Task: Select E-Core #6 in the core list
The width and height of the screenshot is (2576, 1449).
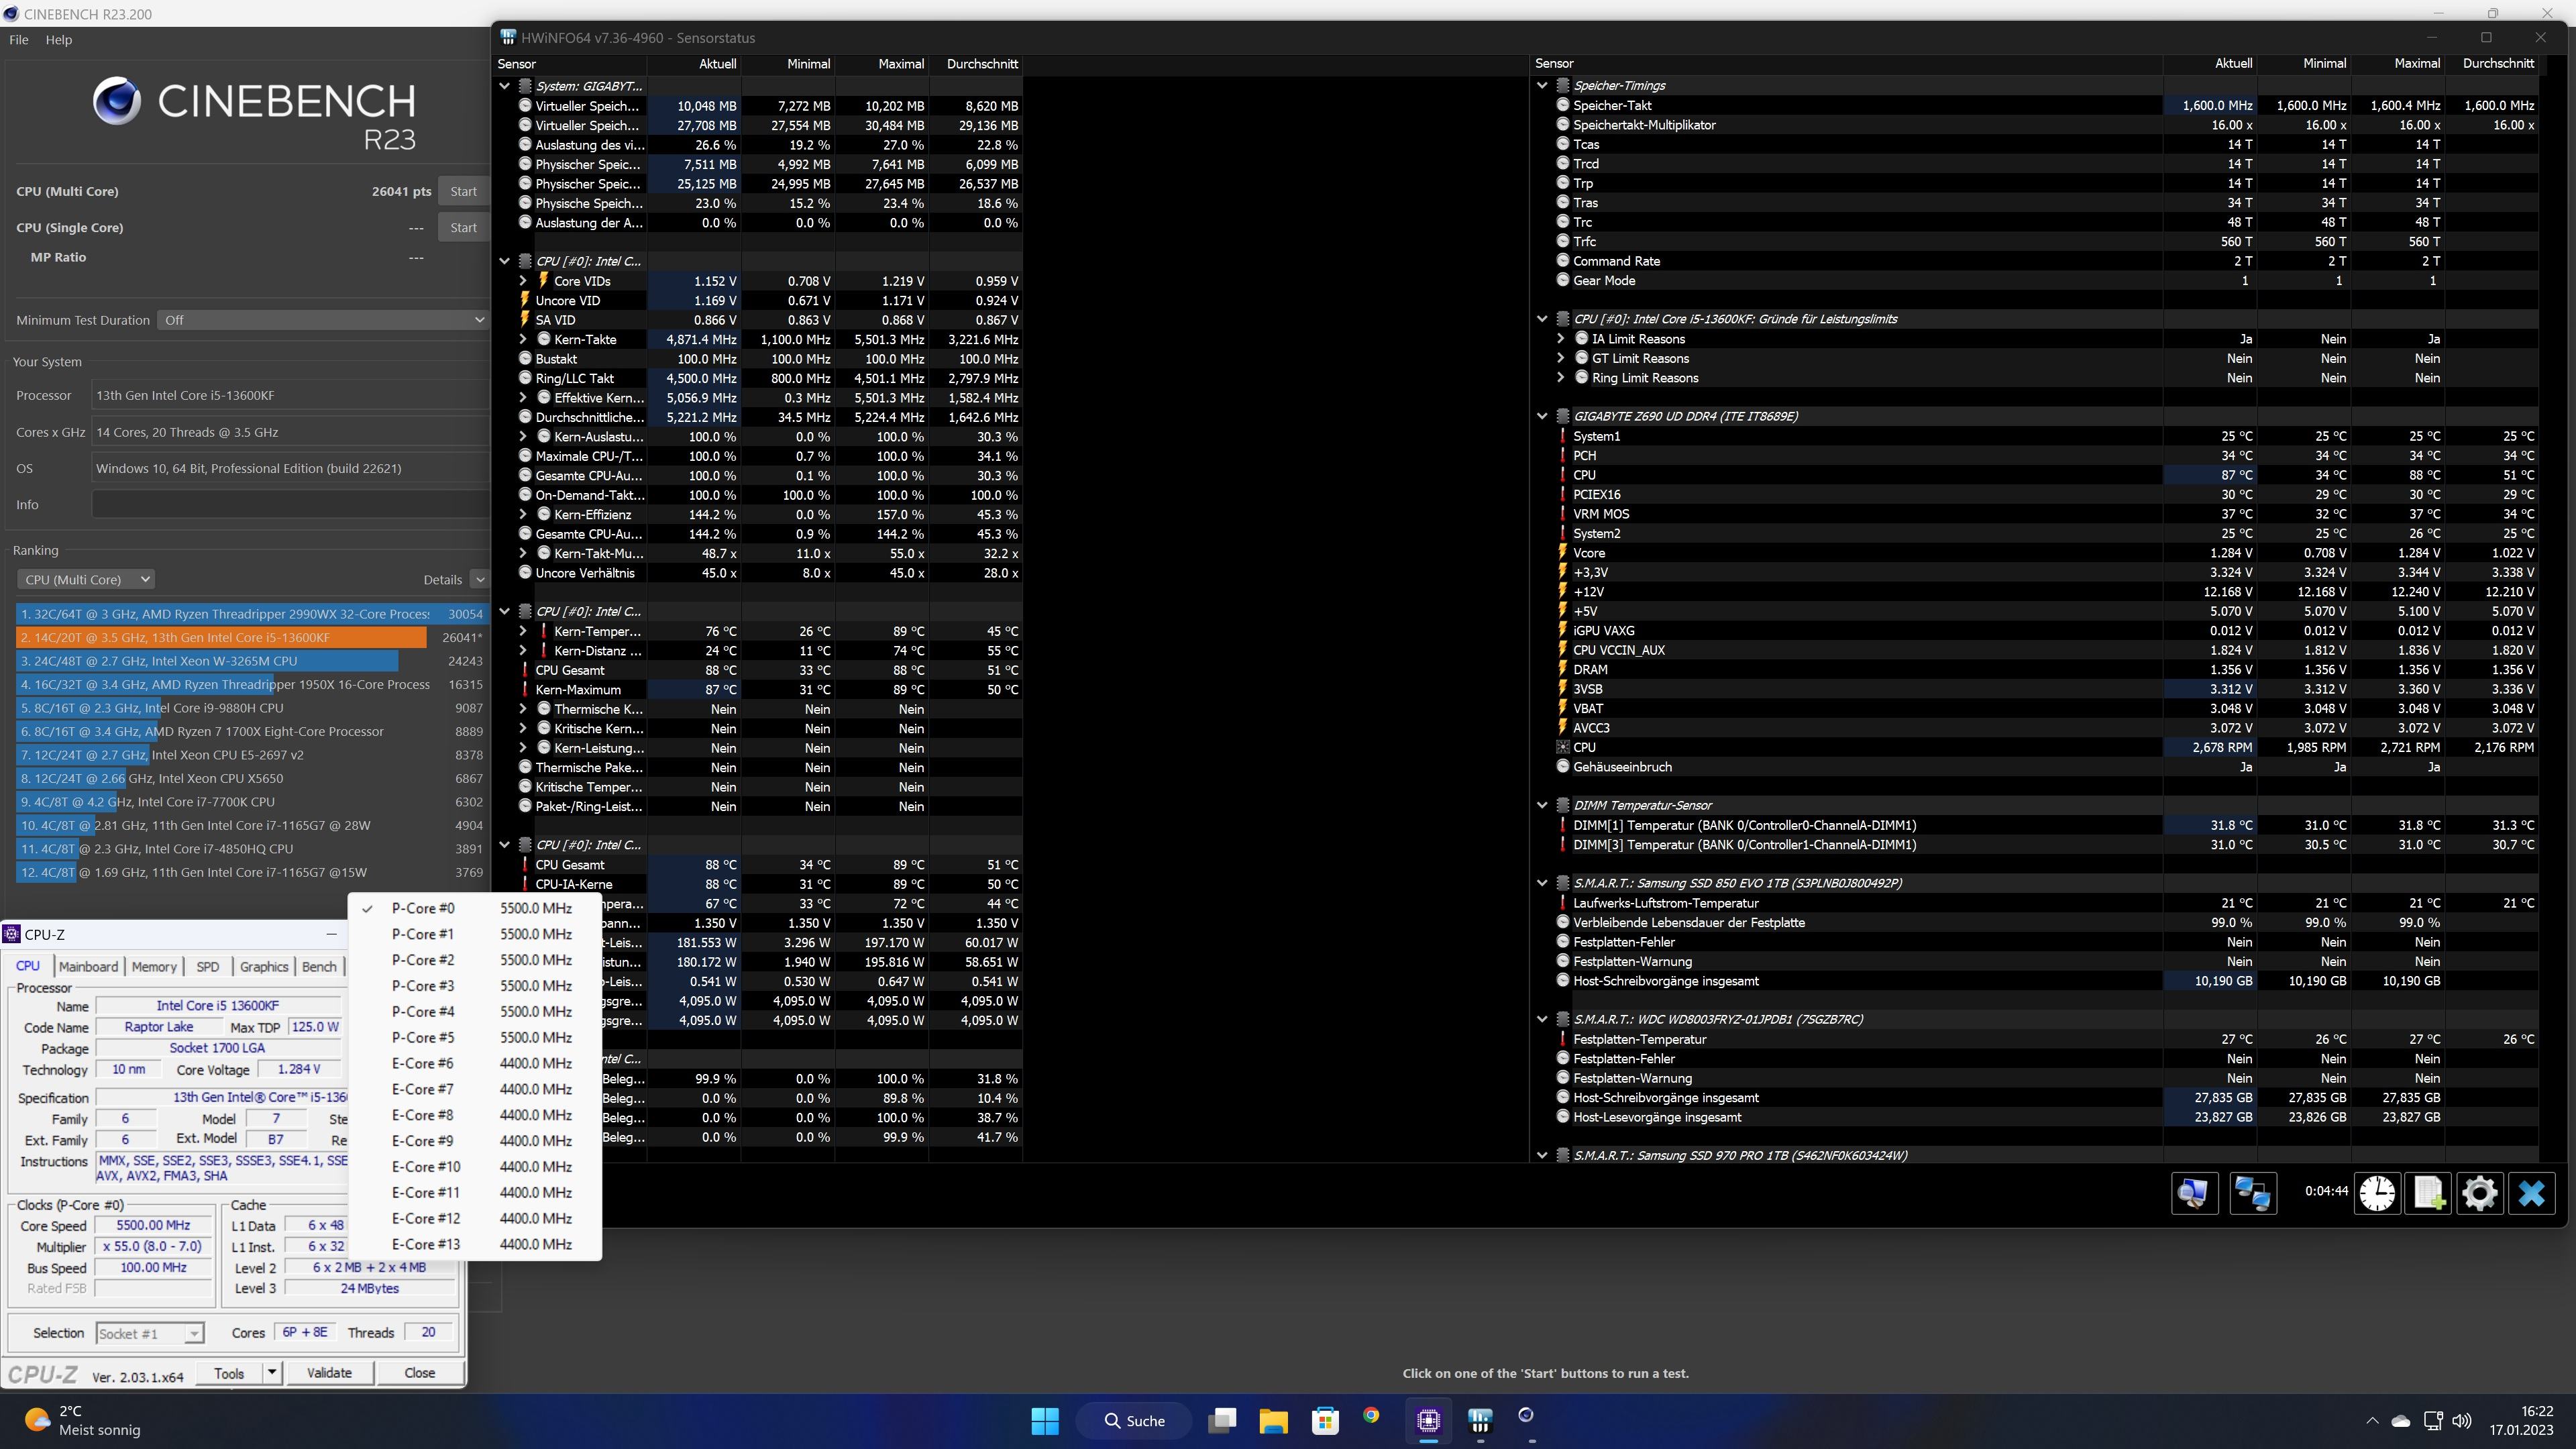Action: 475,1063
